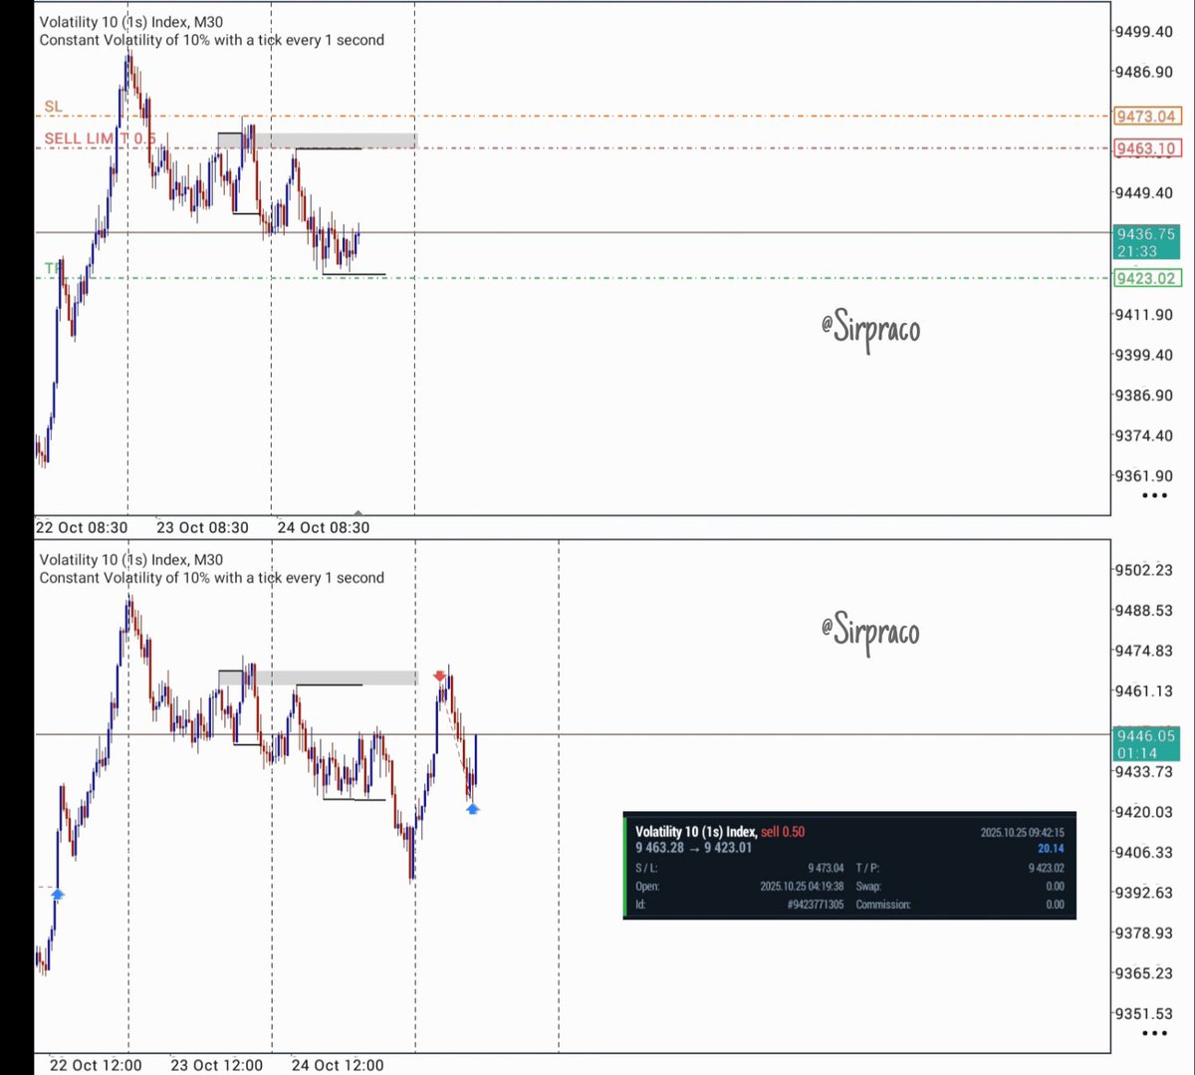Tap trade Id #9423771305
1195x1075 pixels.
click(x=816, y=905)
